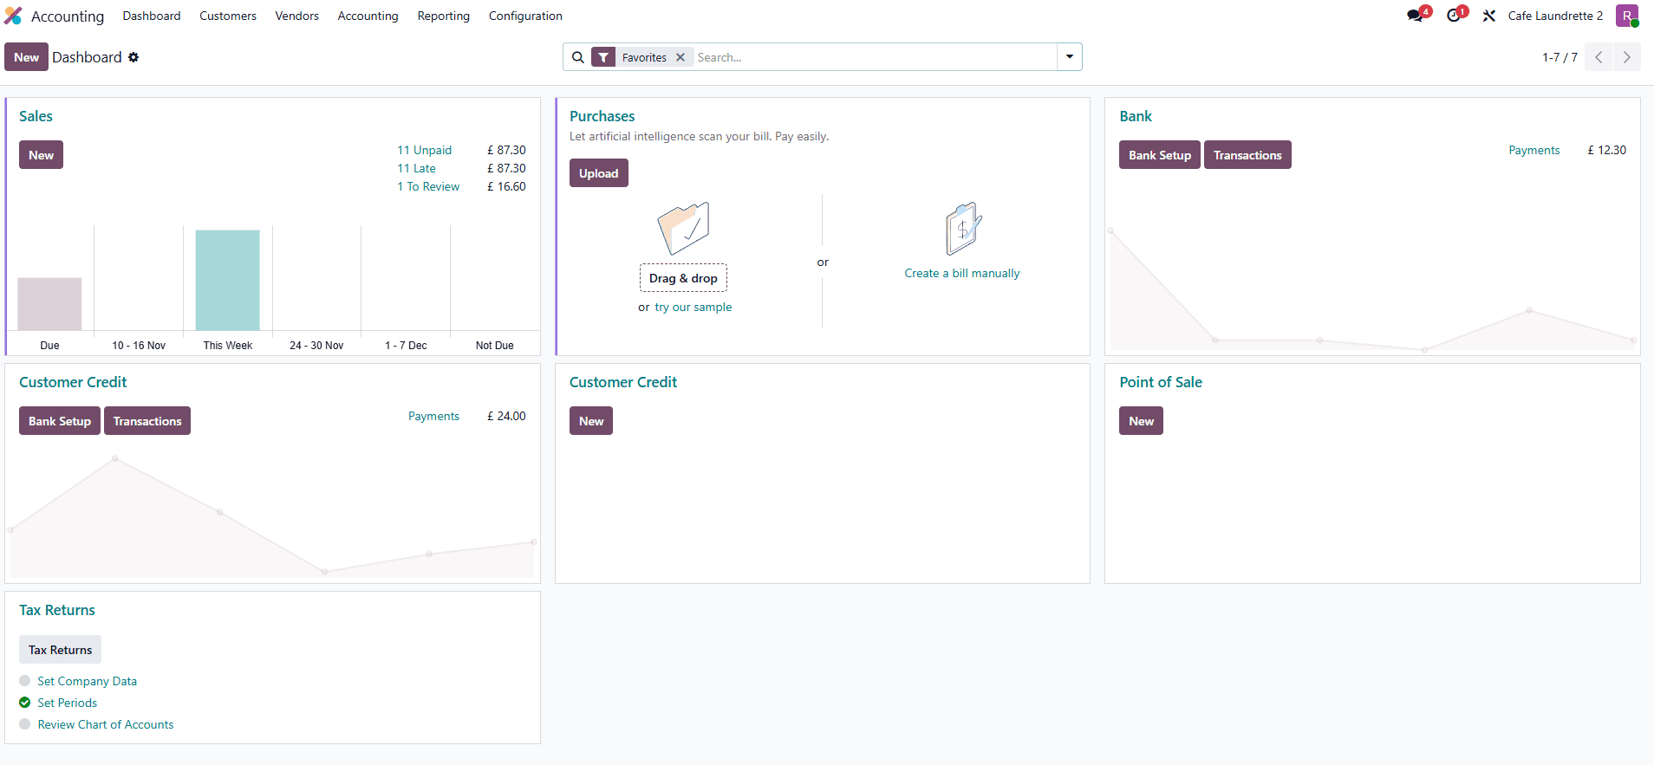Click the This Week teal bar in Sales chart

point(227,280)
